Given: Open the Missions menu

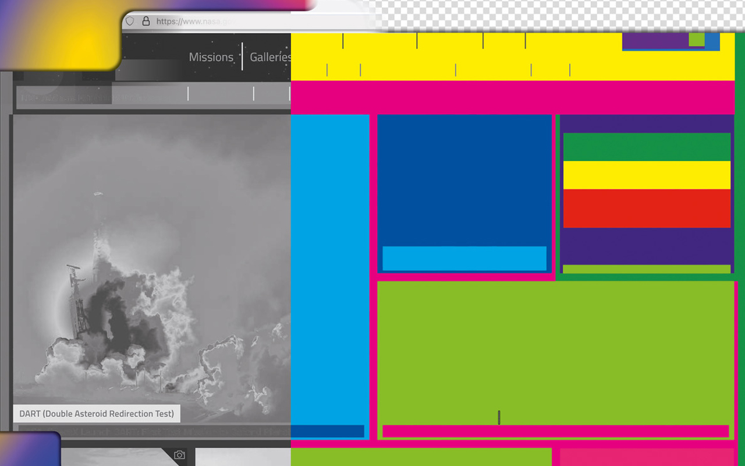Looking at the screenshot, I should pyautogui.click(x=211, y=57).
